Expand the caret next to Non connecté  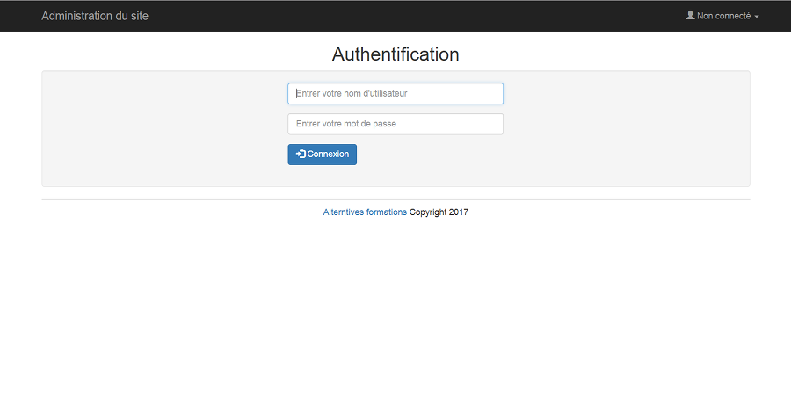coord(757,17)
